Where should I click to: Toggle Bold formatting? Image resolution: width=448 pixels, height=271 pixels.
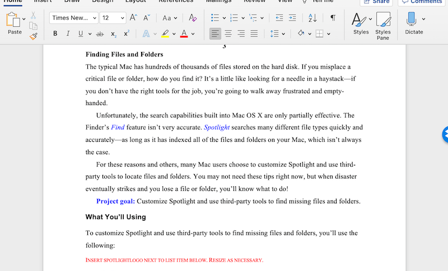point(55,34)
